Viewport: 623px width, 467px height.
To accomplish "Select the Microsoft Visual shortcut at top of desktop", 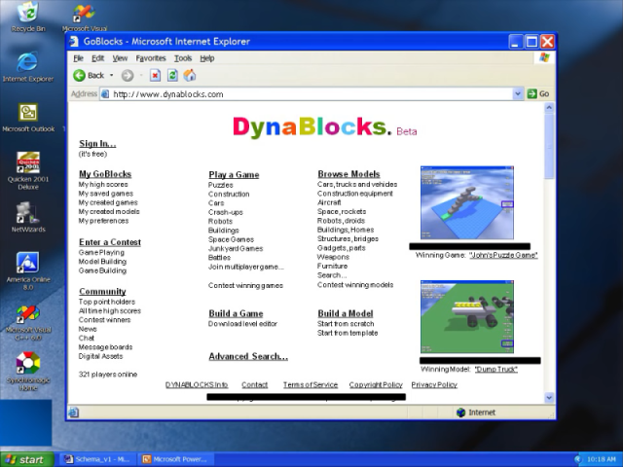I will (x=85, y=18).
